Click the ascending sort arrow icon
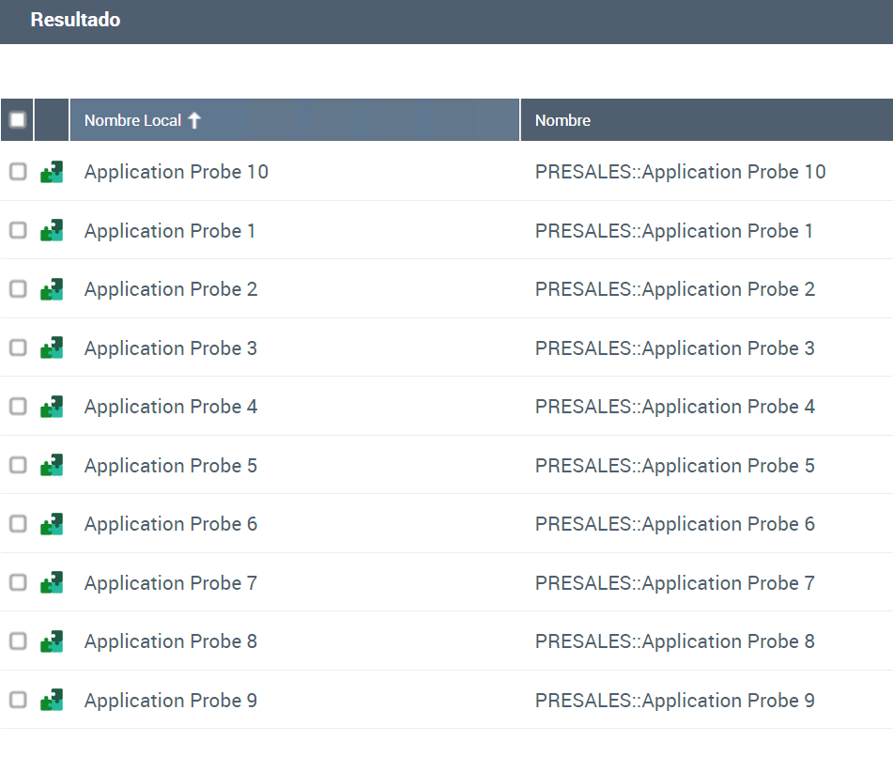Viewport: 893px width, 772px height. (x=194, y=120)
